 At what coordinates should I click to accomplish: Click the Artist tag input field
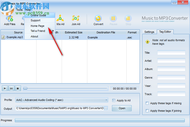[x=171, y=61]
